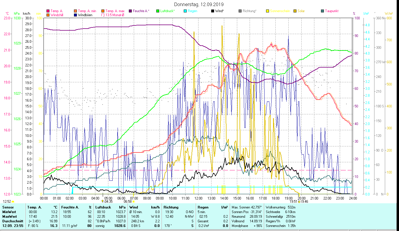Select the Taupunkt legend label

331,11
